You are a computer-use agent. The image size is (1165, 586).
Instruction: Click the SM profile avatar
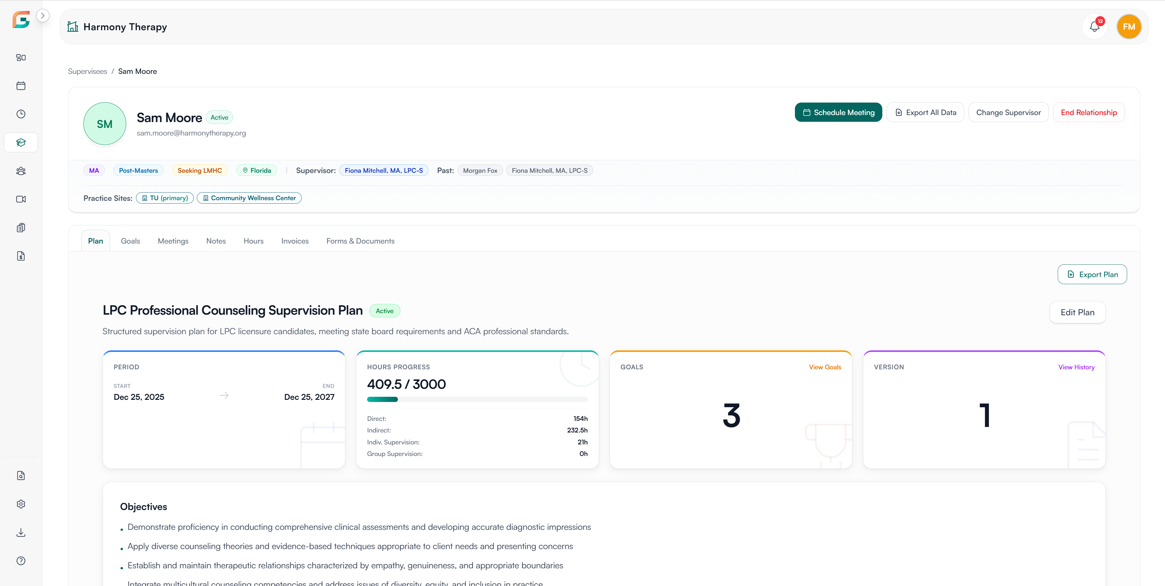click(x=105, y=124)
